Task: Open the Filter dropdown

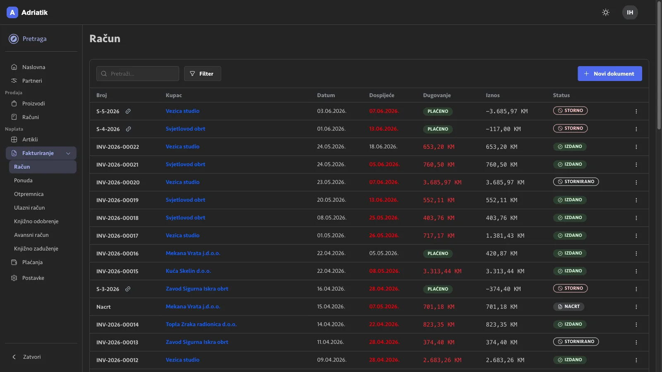Action: click(x=202, y=74)
